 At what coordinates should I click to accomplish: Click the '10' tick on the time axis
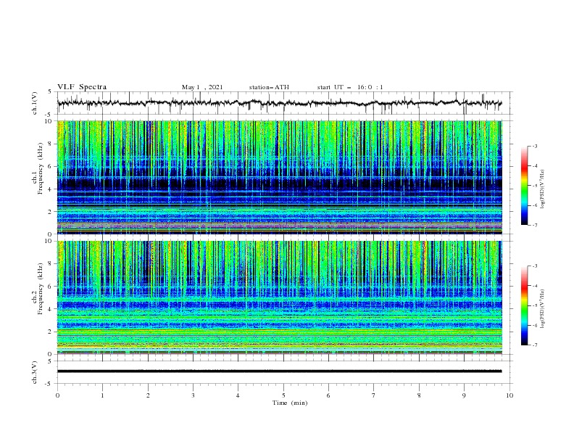click(x=509, y=395)
